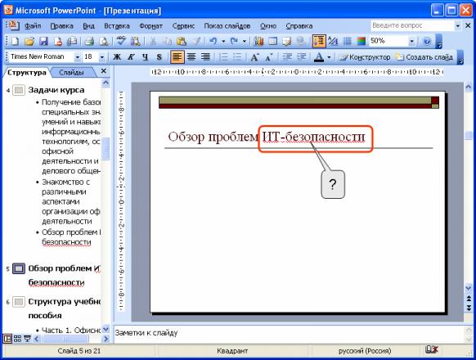Click the spell-check status icon in status bar
Viewport: 476px width, 360px height.
[x=431, y=349]
